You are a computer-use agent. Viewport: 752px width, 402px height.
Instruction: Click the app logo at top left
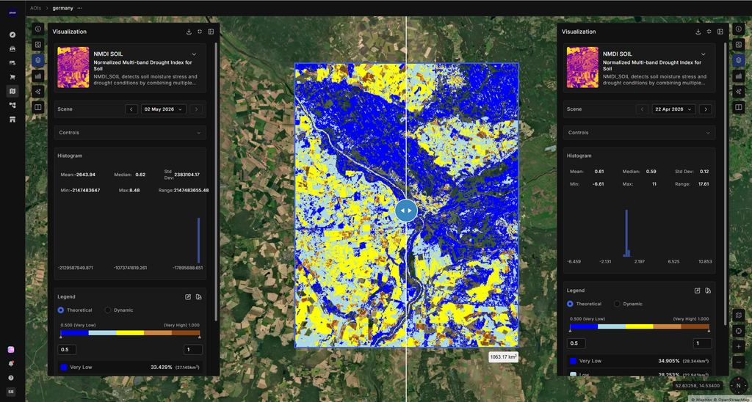pos(12,13)
